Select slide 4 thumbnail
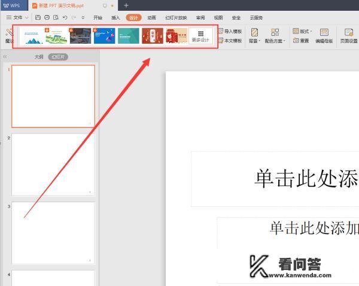Image resolution: width=359 pixels, height=286 pixels. pos(53,278)
